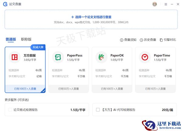This screenshot has width=182, height=131.
Task: Select the 万方数据 engine name
Action: coord(30,55)
